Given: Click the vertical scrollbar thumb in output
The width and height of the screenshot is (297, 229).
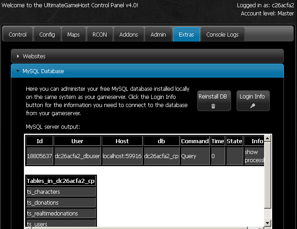Looking at the screenshot, I should click(x=268, y=175).
